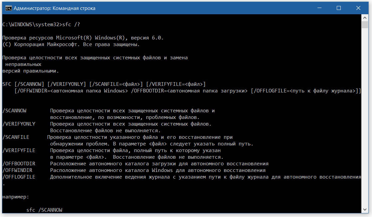The height and width of the screenshot is (217, 372).
Task: Click the title text Администратор: Командная строка
Action: pos(55,8)
